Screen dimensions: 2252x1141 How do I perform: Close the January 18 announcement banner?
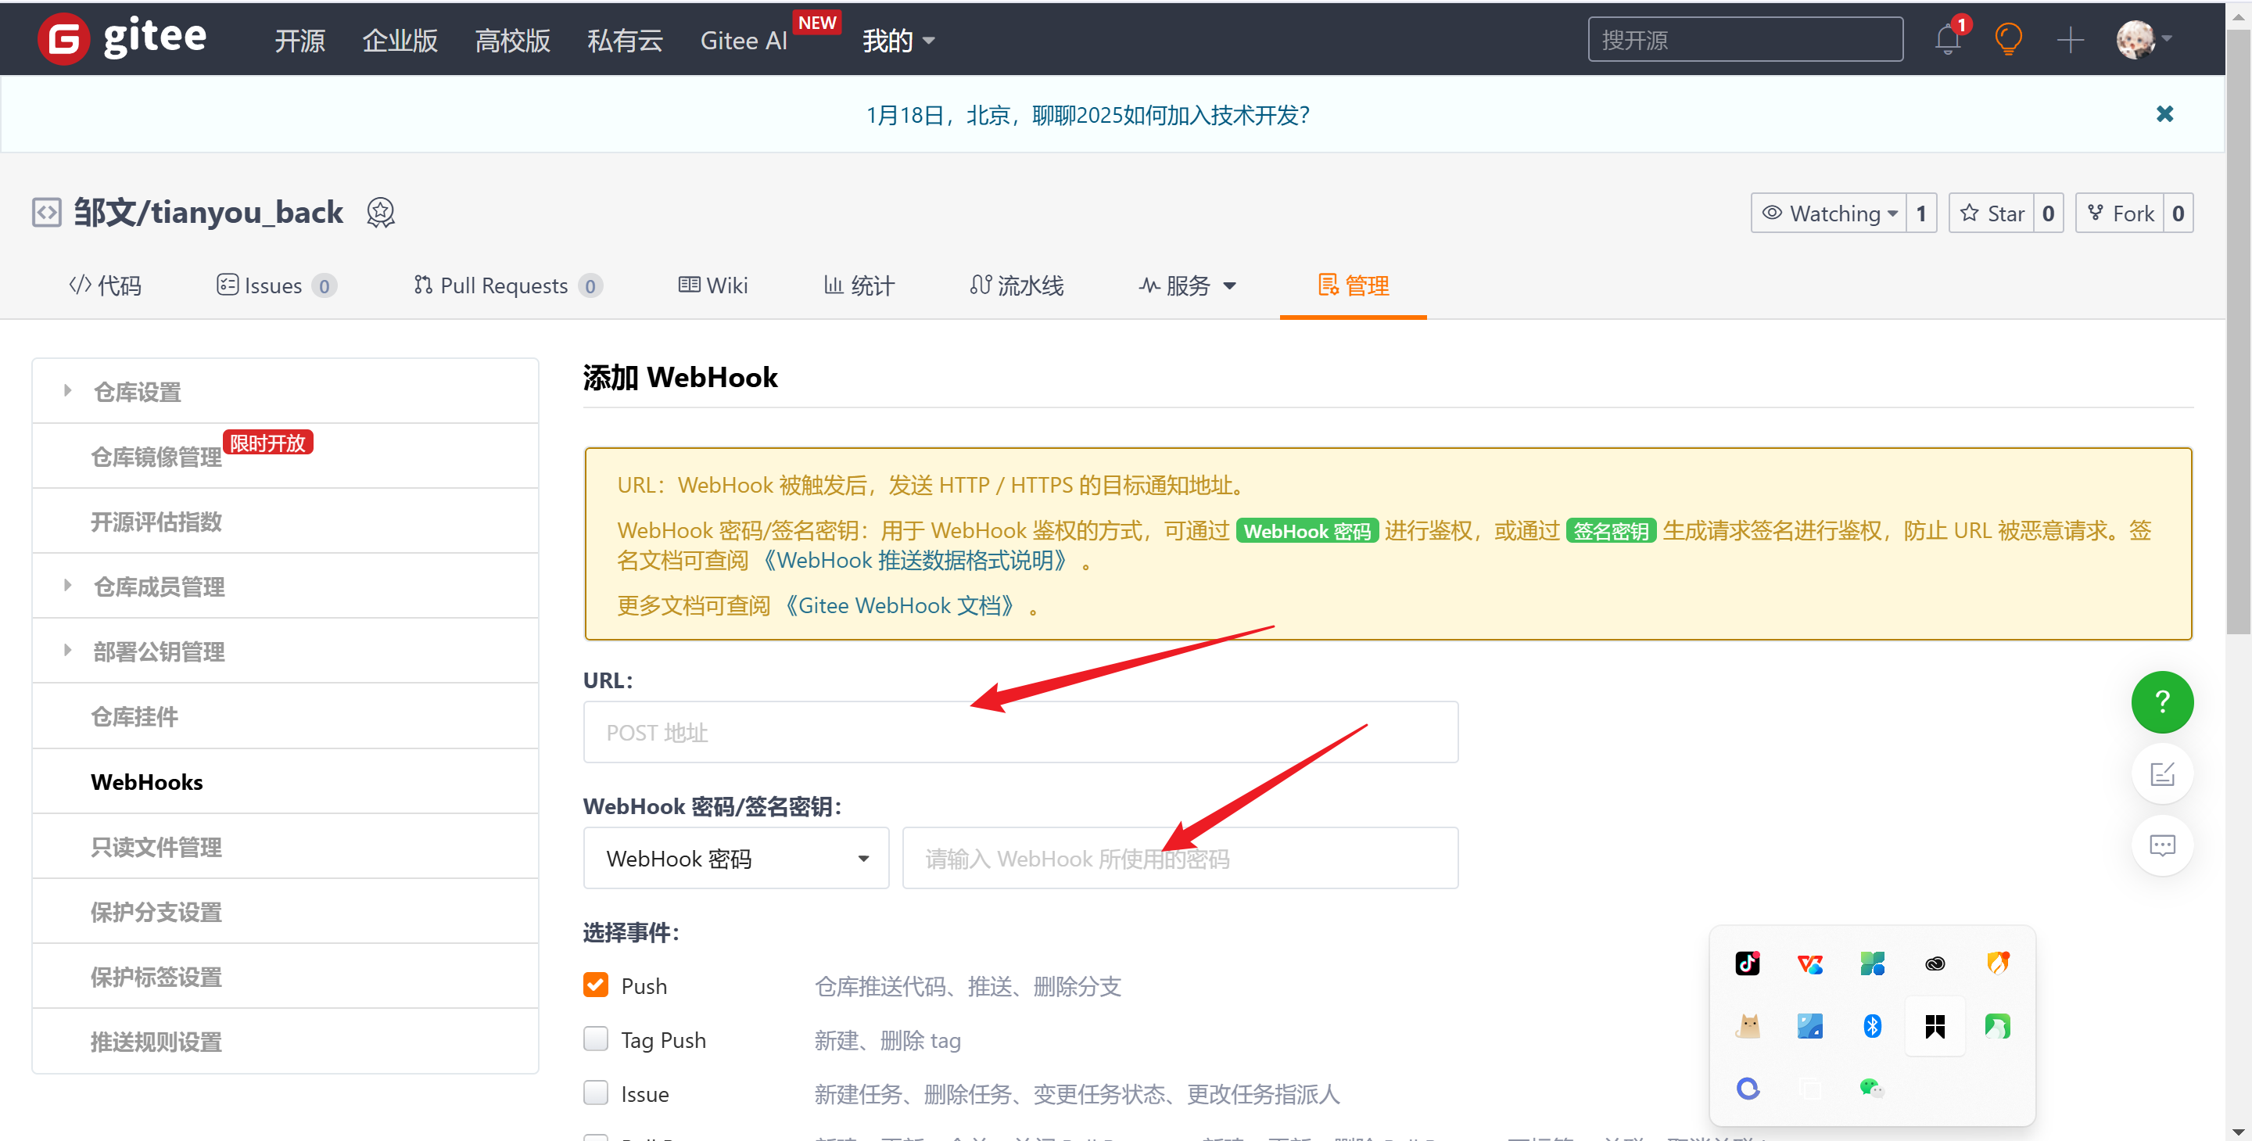click(x=2164, y=113)
